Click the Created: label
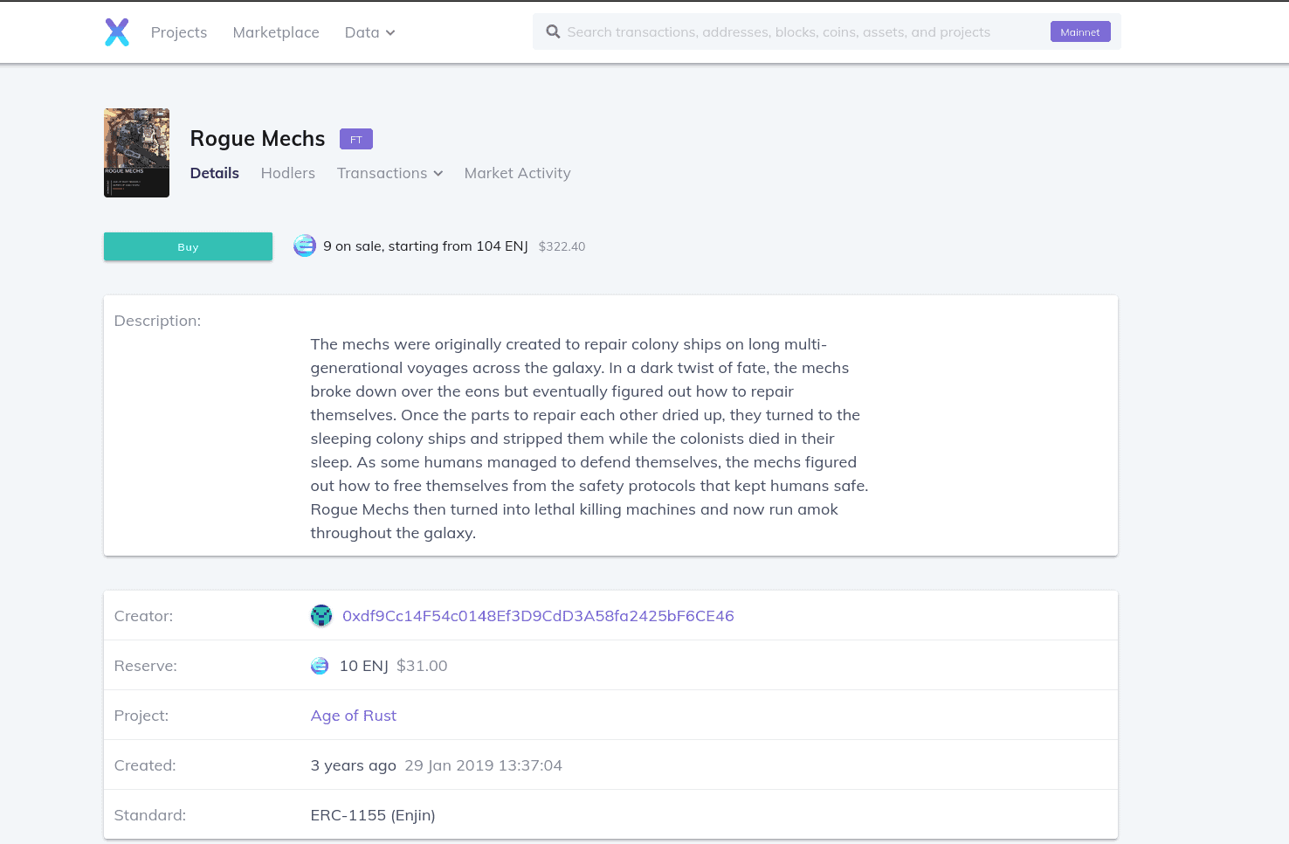The width and height of the screenshot is (1289, 844). pyautogui.click(x=145, y=765)
